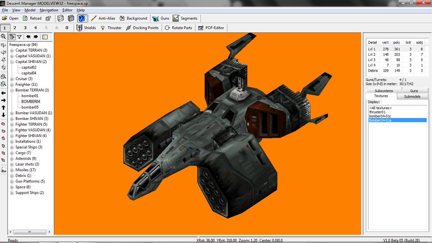The image size is (432, 243).
Task: Expand Cruiser tree node
Action: (12, 79)
